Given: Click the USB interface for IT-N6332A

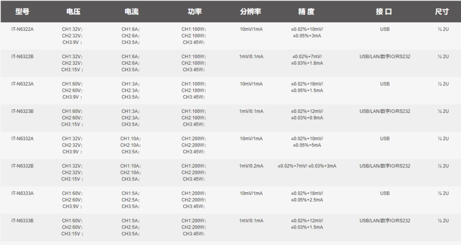Looking at the screenshot, I should point(384,139).
